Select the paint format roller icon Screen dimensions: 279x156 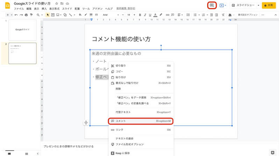[31, 15]
